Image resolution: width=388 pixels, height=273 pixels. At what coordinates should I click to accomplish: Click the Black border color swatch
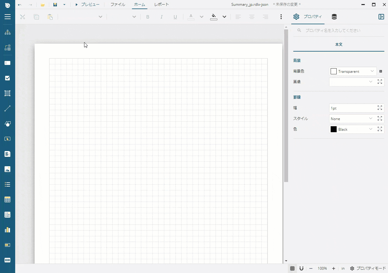coord(334,129)
